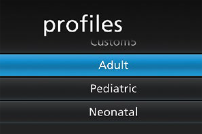
Task: Click the word Adult in the blue bar
Action: coord(113,65)
